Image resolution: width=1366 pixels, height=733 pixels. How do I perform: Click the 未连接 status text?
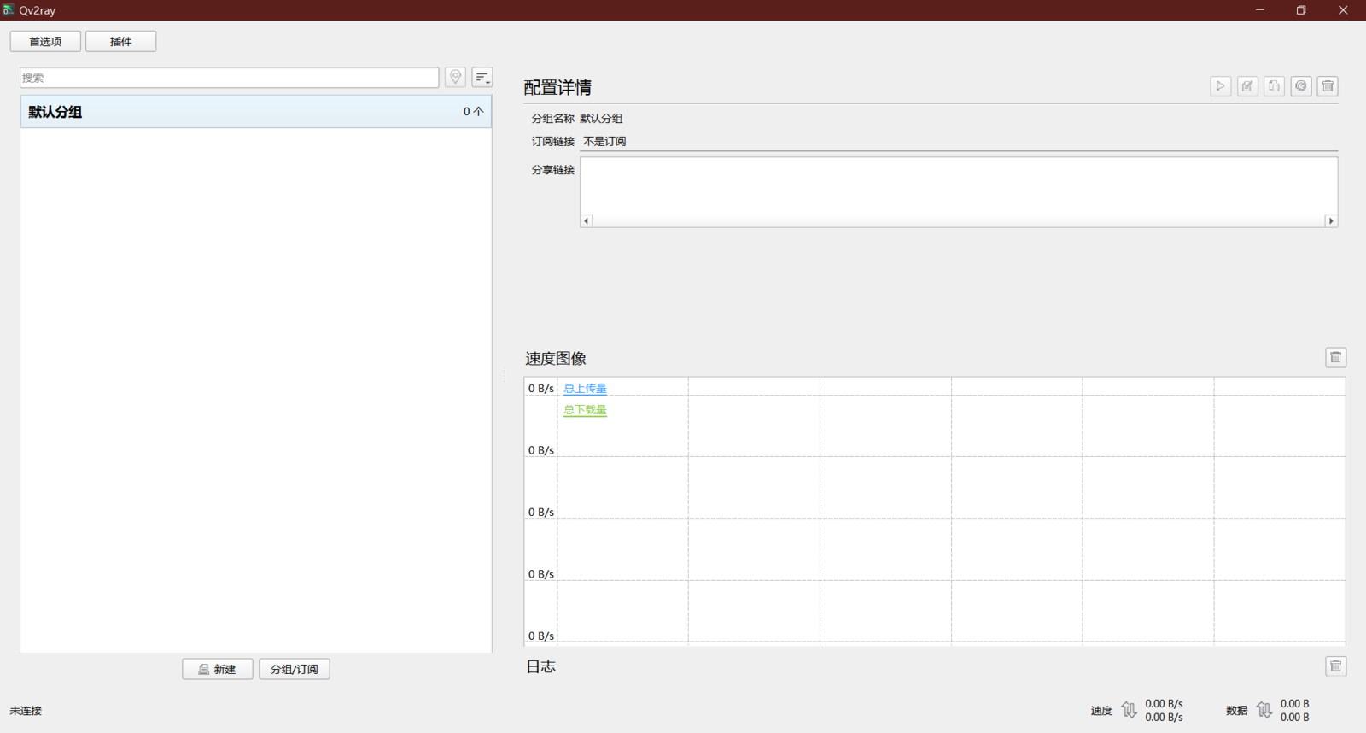tap(26, 711)
